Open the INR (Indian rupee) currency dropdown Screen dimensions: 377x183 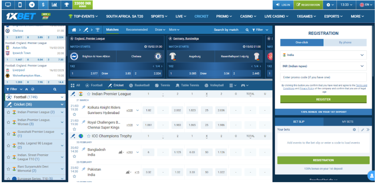pos(324,66)
